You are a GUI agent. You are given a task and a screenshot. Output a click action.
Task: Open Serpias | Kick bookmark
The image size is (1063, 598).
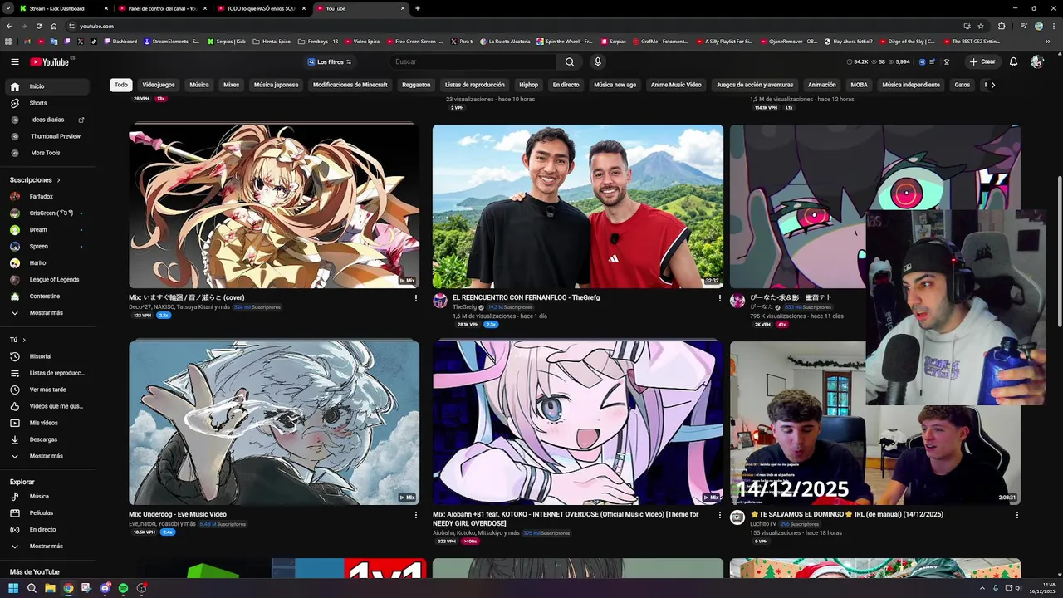coord(227,41)
